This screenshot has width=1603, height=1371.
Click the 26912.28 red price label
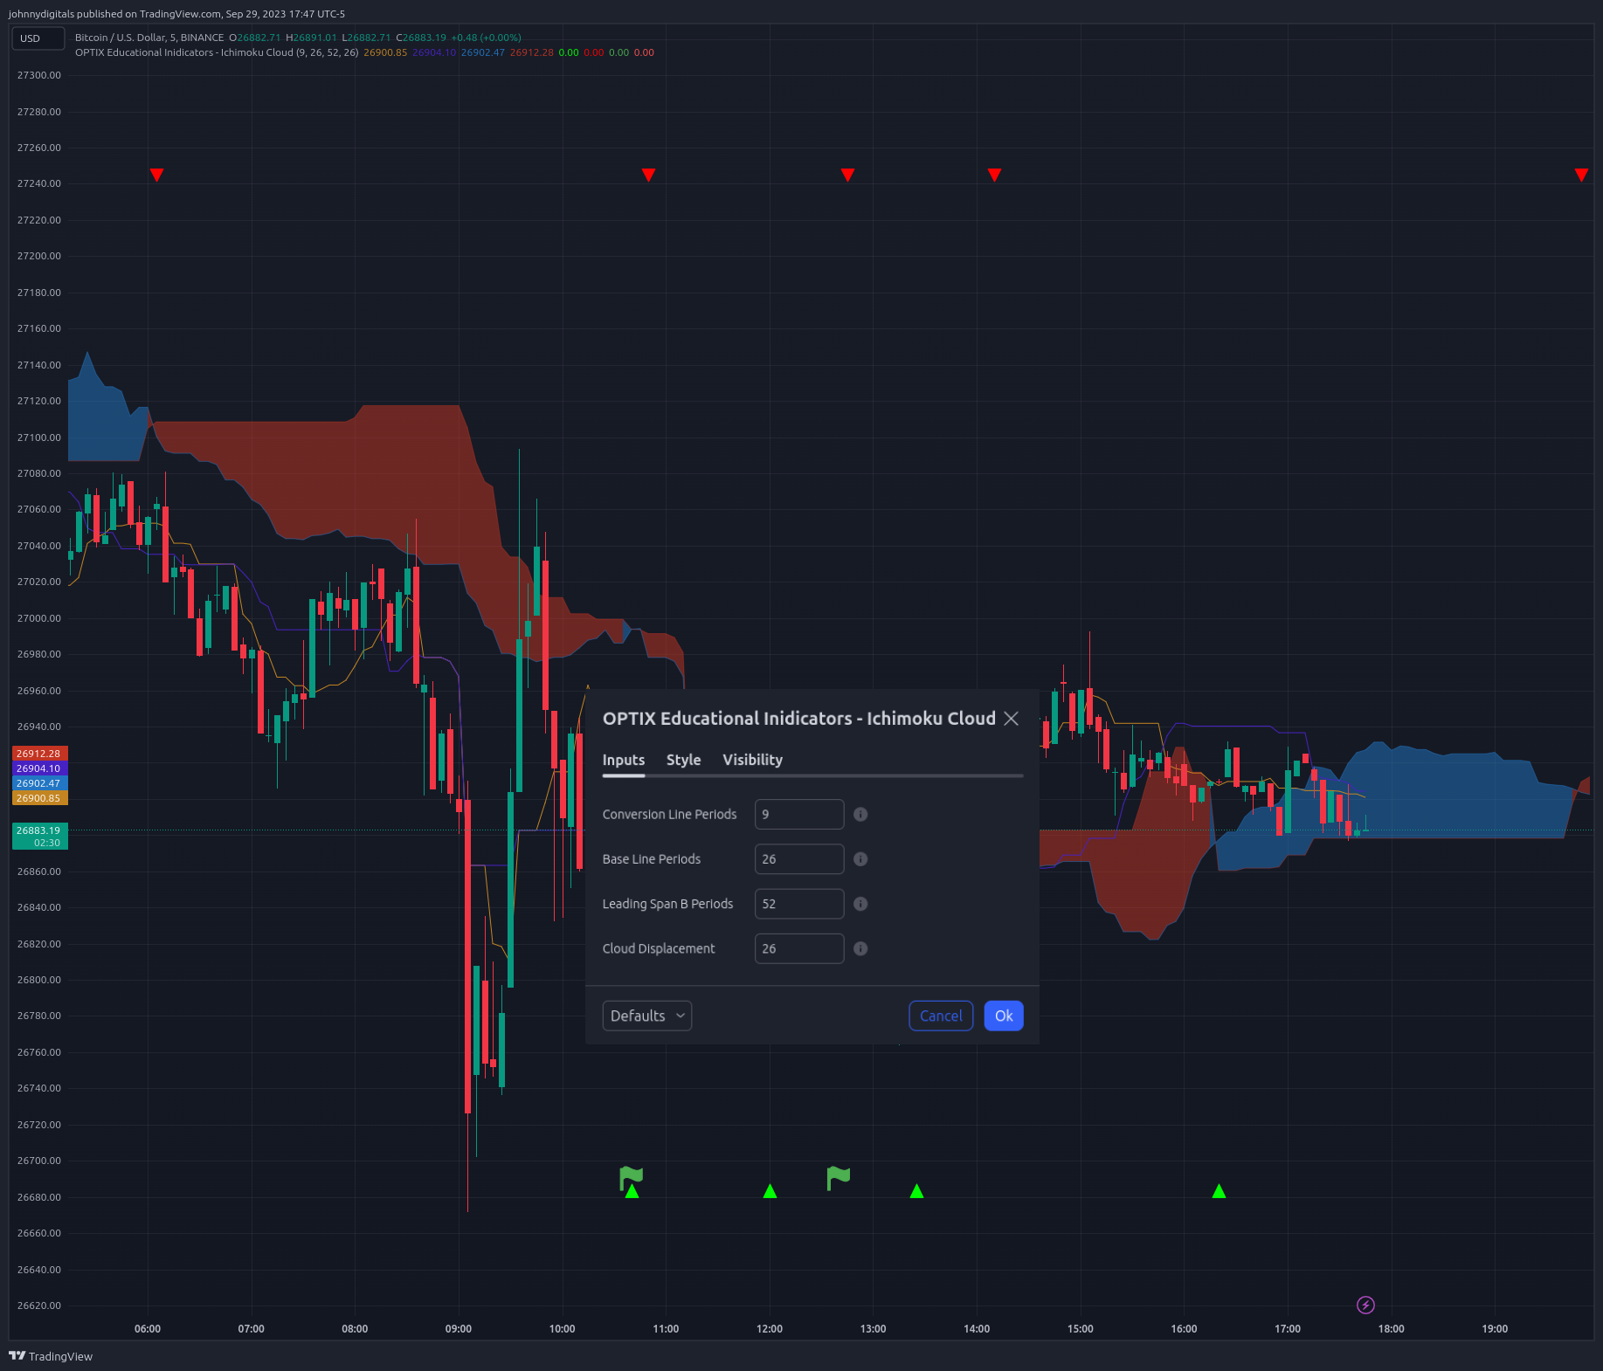(x=39, y=754)
